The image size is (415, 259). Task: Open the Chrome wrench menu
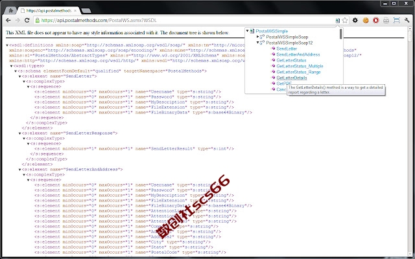[407, 20]
